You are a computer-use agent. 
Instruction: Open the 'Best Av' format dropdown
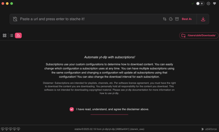pyautogui.click(x=187, y=19)
